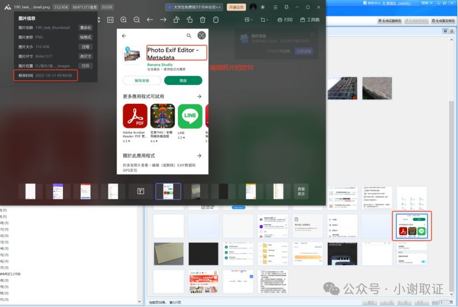
Task: Click the back arrow in the app store screenshot
Action: (x=124, y=36)
